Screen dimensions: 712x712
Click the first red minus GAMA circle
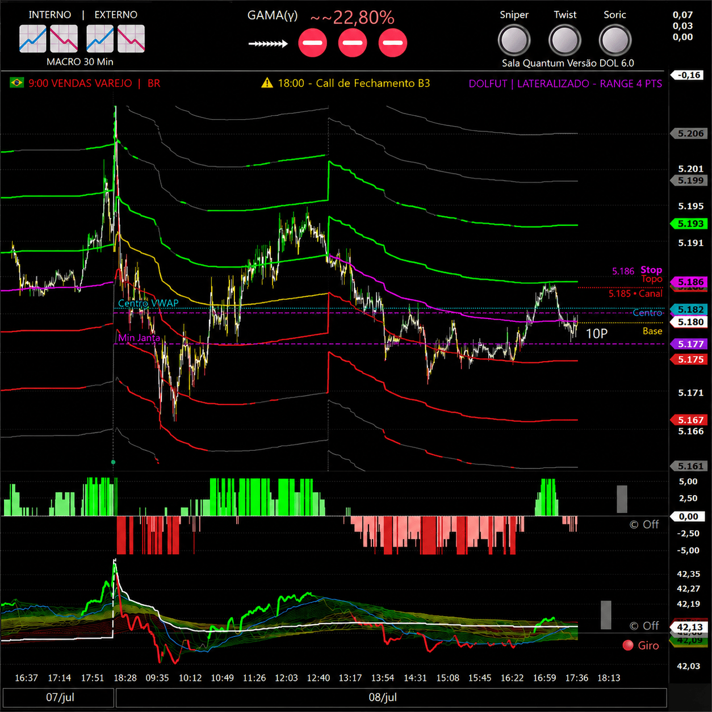click(x=313, y=43)
